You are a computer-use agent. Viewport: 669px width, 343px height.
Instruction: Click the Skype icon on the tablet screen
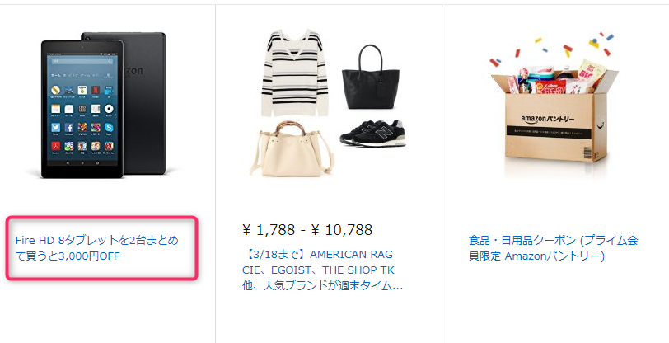109,127
